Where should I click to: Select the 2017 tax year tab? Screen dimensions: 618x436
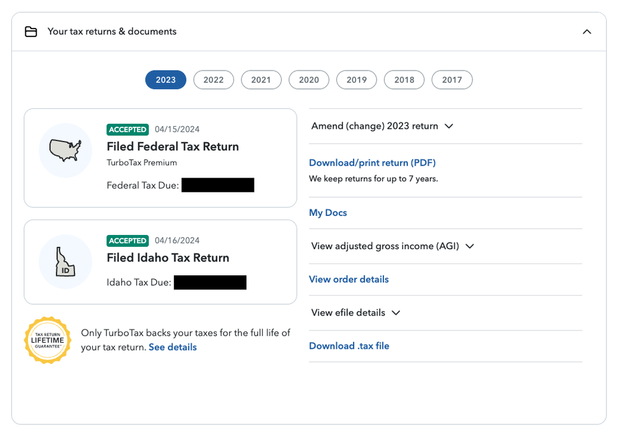click(452, 79)
